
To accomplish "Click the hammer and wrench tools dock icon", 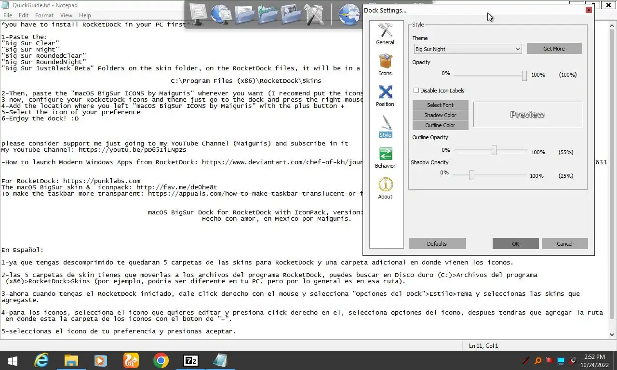I will point(314,14).
